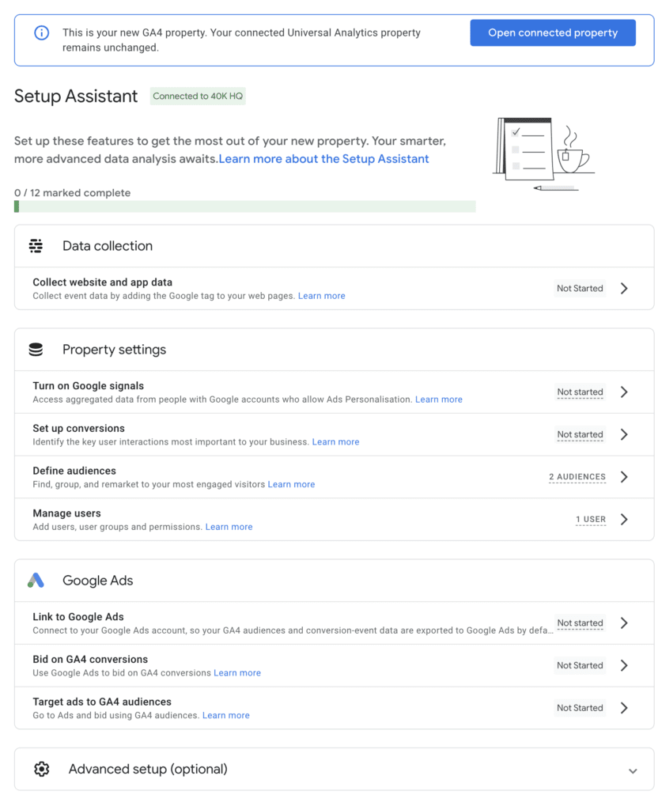Expand the Advanced setup (optional) section
This screenshot has width=662, height=810.
coord(632,770)
